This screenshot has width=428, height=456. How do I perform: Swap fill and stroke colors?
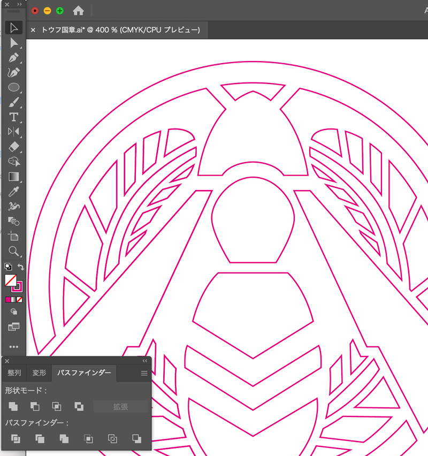(x=20, y=267)
